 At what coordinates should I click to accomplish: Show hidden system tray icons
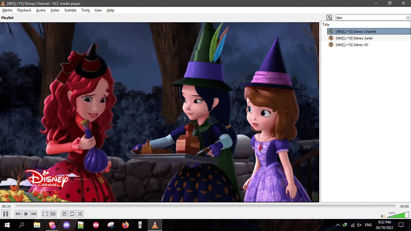338,225
